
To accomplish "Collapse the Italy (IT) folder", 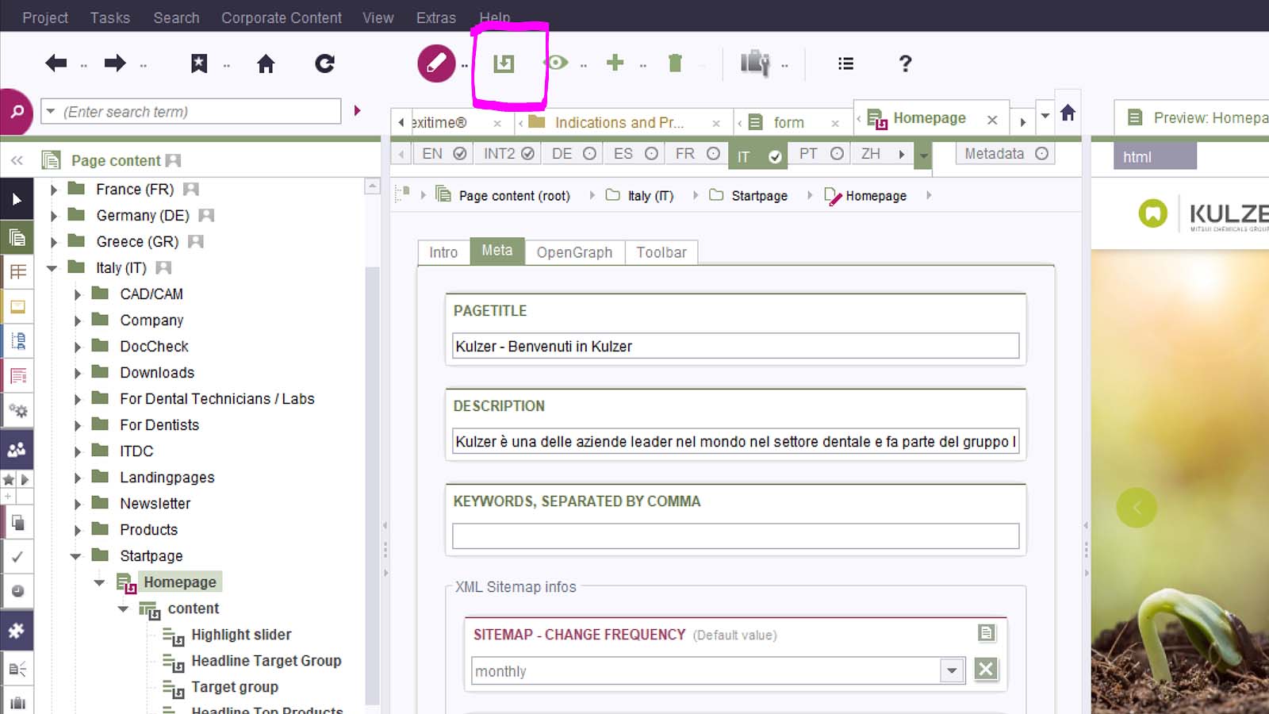I will pyautogui.click(x=52, y=268).
